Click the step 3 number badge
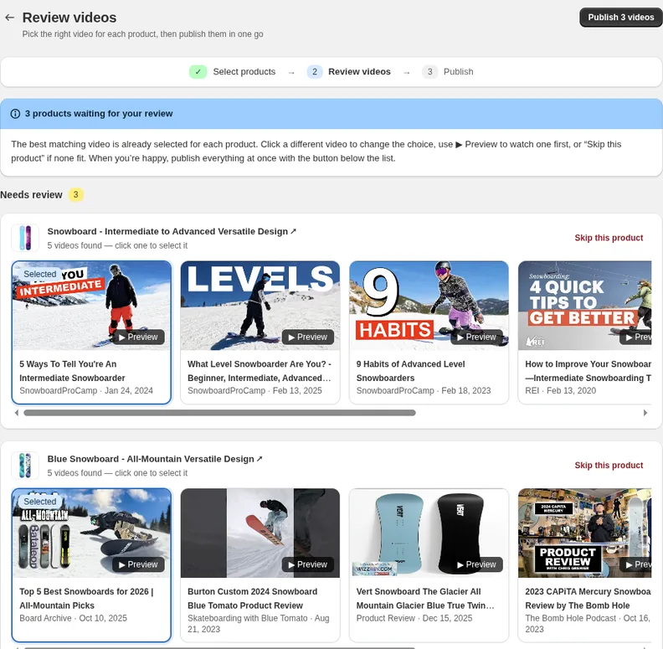 coord(429,72)
